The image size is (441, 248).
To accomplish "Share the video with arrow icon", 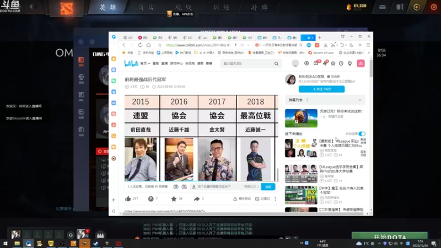I will click(197, 199).
